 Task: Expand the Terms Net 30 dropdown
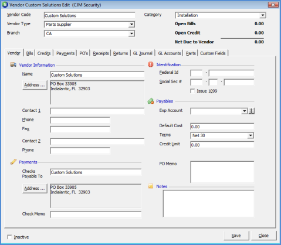250,135
